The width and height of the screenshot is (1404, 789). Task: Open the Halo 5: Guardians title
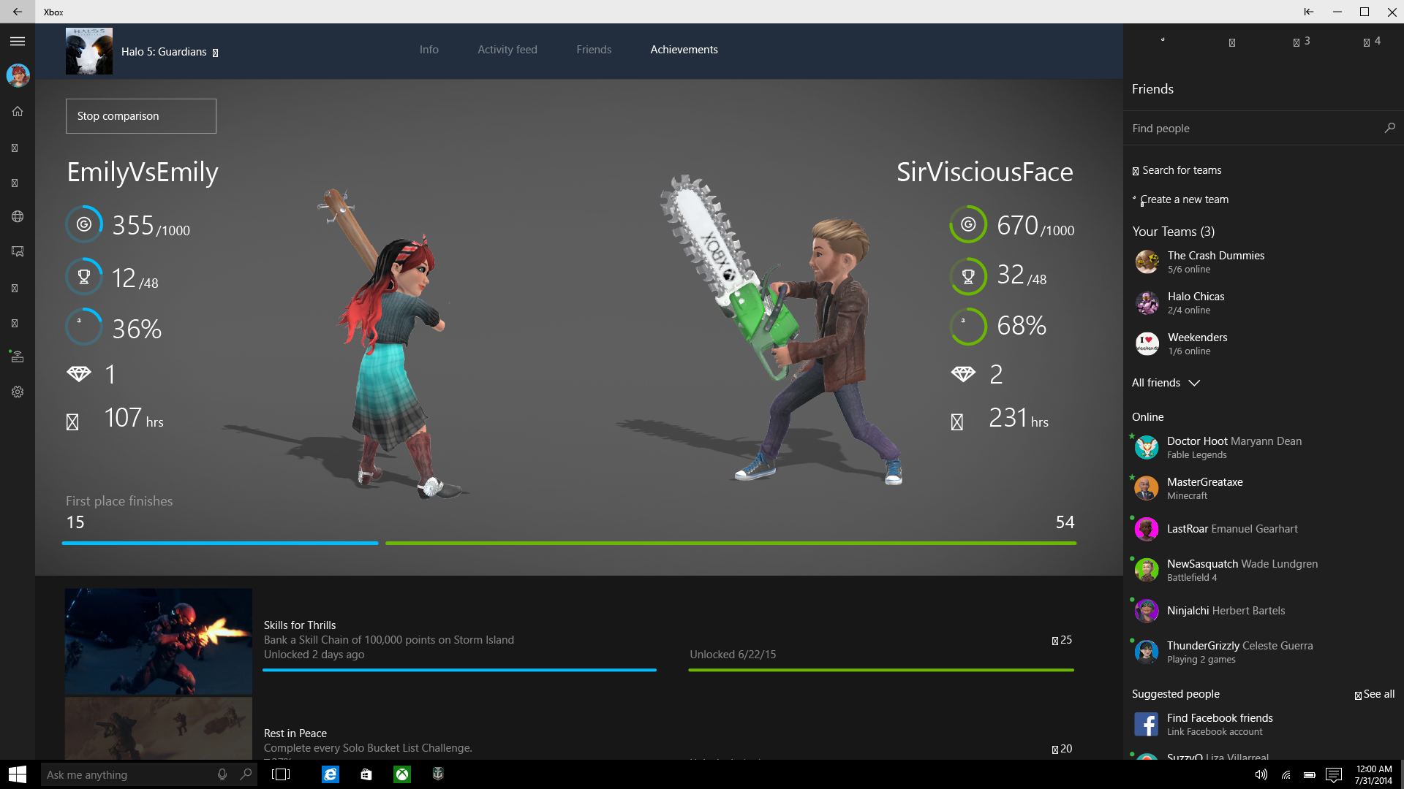[164, 52]
